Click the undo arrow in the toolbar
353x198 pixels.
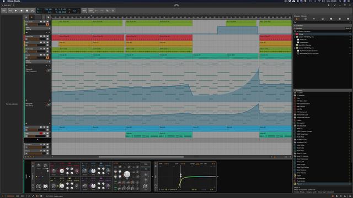tap(97, 10)
